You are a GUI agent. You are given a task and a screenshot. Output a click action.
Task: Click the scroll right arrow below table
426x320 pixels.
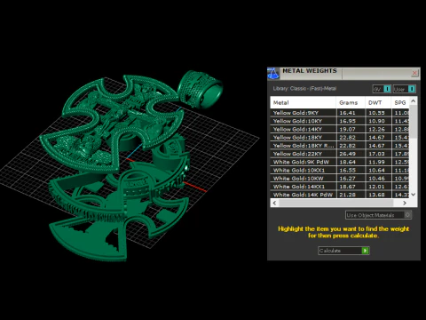click(405, 203)
